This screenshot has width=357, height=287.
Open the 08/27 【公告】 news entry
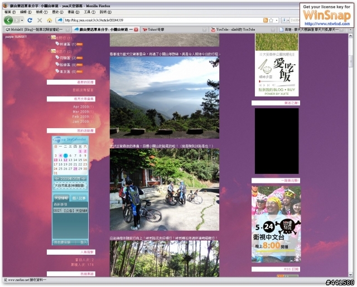tap(70, 211)
